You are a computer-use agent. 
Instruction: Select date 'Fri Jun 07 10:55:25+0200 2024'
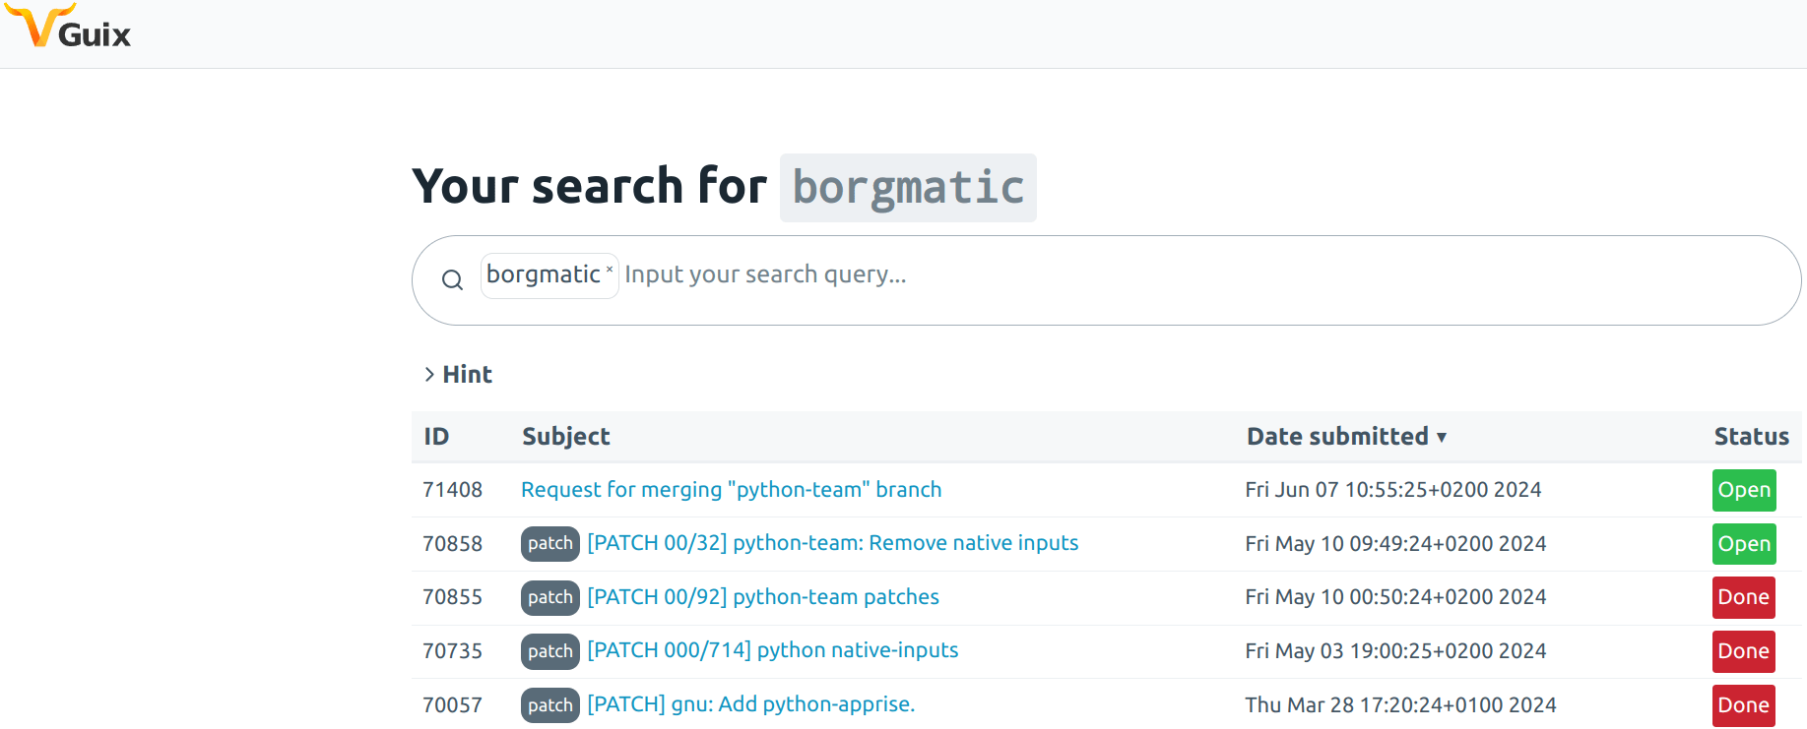[1393, 490]
